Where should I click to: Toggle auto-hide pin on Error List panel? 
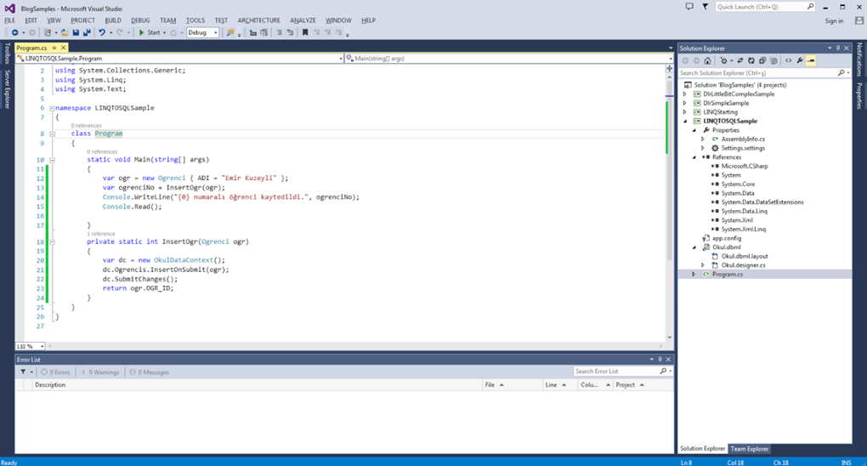660,360
